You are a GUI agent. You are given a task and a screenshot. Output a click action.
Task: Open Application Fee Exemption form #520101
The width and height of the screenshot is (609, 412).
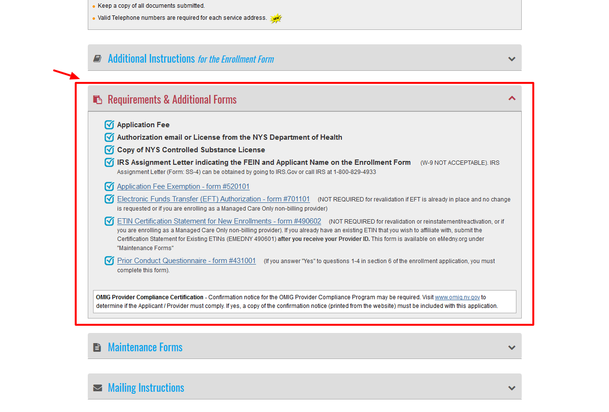click(x=183, y=186)
